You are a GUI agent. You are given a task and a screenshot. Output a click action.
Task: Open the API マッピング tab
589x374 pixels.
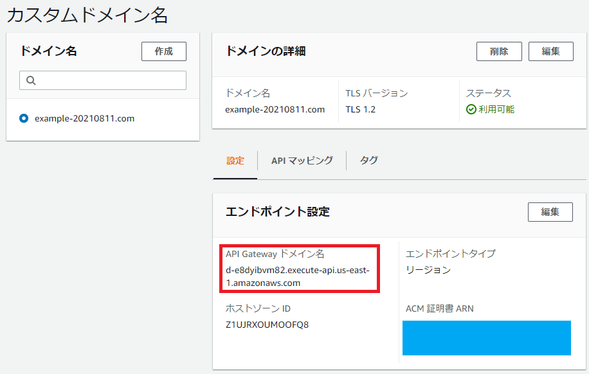302,161
